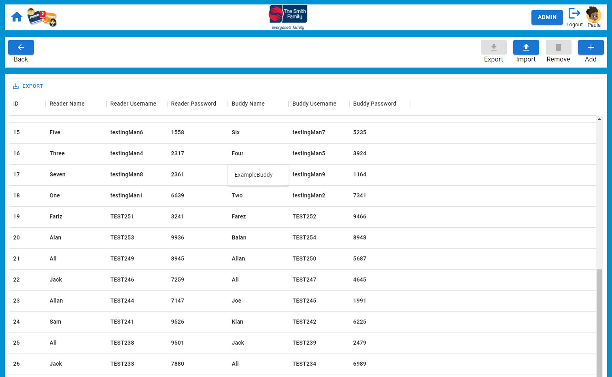612x377 pixels.
Task: Click the Import upload icon button
Action: point(526,47)
